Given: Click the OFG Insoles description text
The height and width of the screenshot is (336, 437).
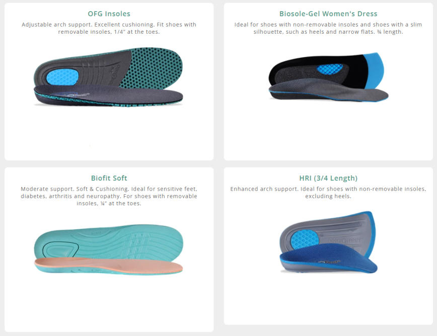Looking at the screenshot, I should click(x=109, y=28).
